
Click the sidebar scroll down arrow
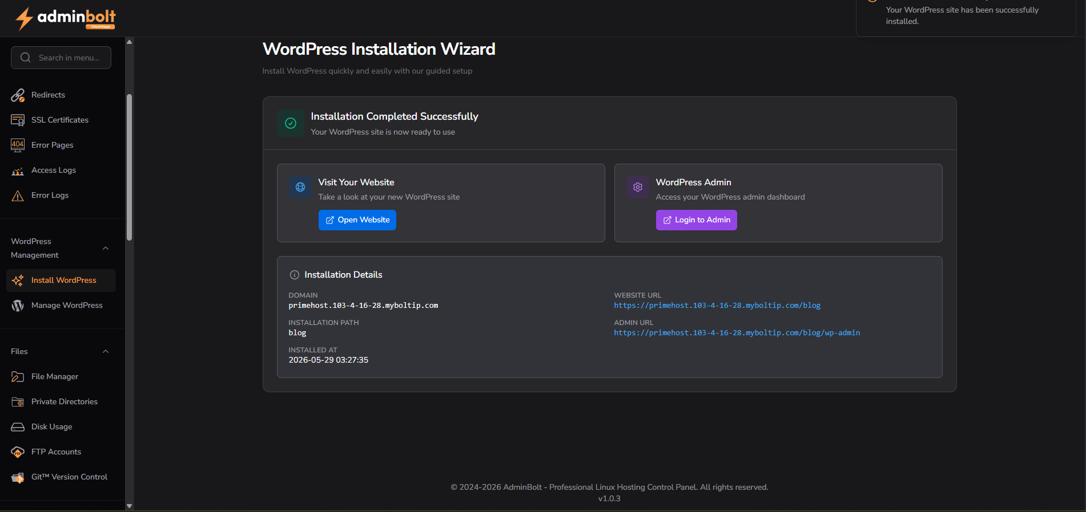(x=130, y=506)
